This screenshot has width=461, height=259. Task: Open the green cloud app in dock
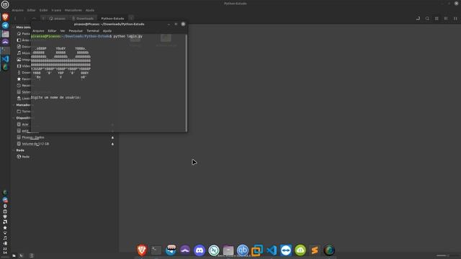pyautogui.click(x=300, y=250)
